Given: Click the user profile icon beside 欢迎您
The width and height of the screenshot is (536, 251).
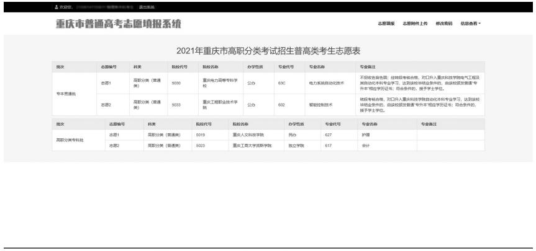Looking at the screenshot, I should 57,7.
